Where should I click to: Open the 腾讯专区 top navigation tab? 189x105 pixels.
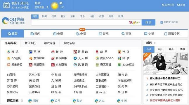[x=172, y=34]
